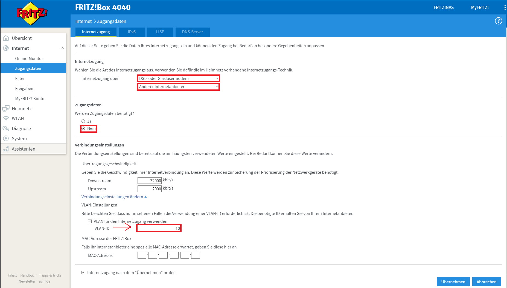Click the Zugangsdaten breadcrumb text
Viewport: 507px width, 288px height.
coord(112,21)
